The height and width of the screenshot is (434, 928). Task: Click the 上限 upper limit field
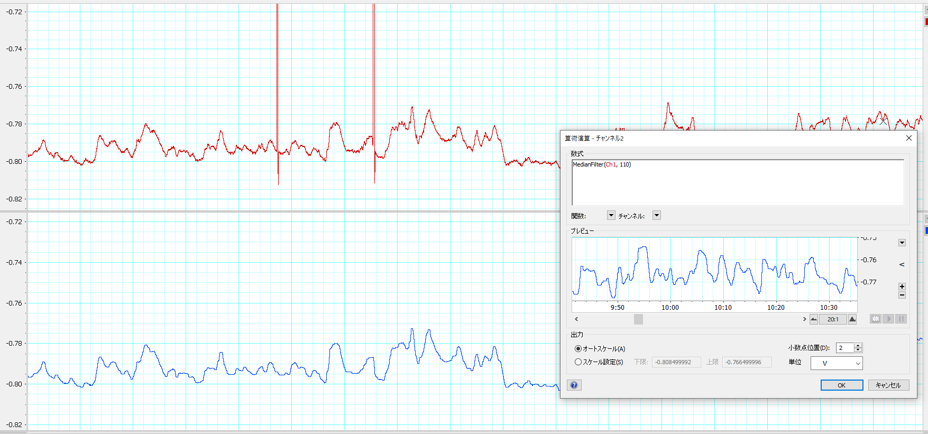(747, 362)
